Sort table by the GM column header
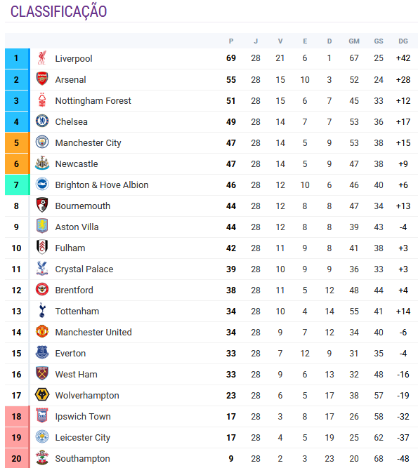Viewport: 418px width, 468px height. [x=354, y=41]
